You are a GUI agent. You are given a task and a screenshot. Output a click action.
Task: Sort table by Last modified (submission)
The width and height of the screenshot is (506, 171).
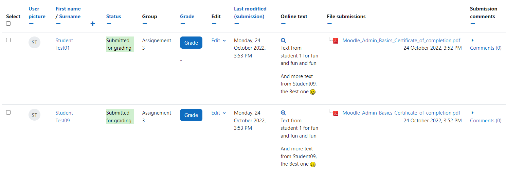point(250,13)
